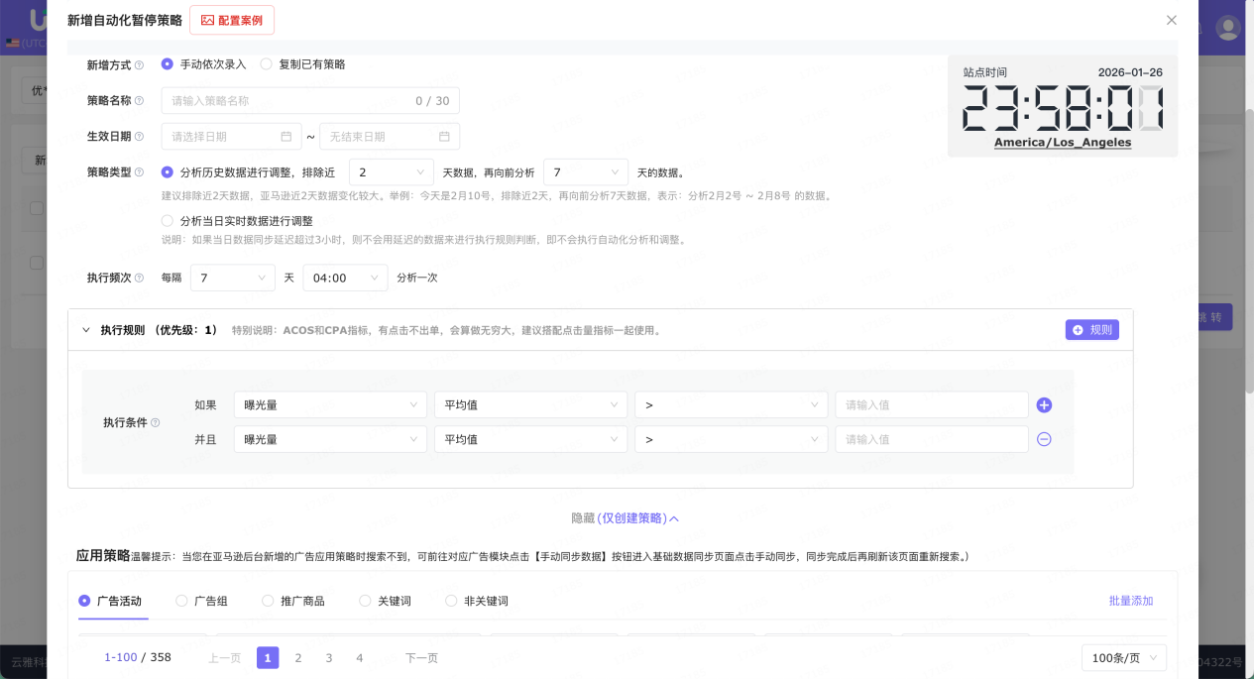Image resolution: width=1254 pixels, height=679 pixels.
Task: Open the 100条/页 page size dropdown
Action: [1124, 657]
